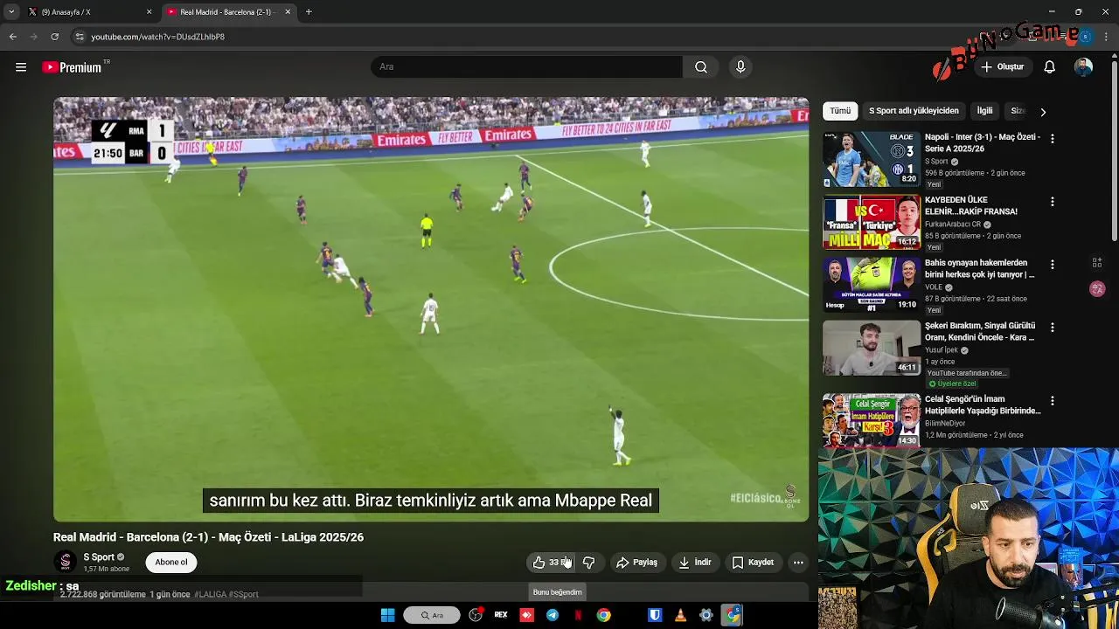Subscribe using the Abone ol button
The image size is (1119, 629).
(171, 563)
